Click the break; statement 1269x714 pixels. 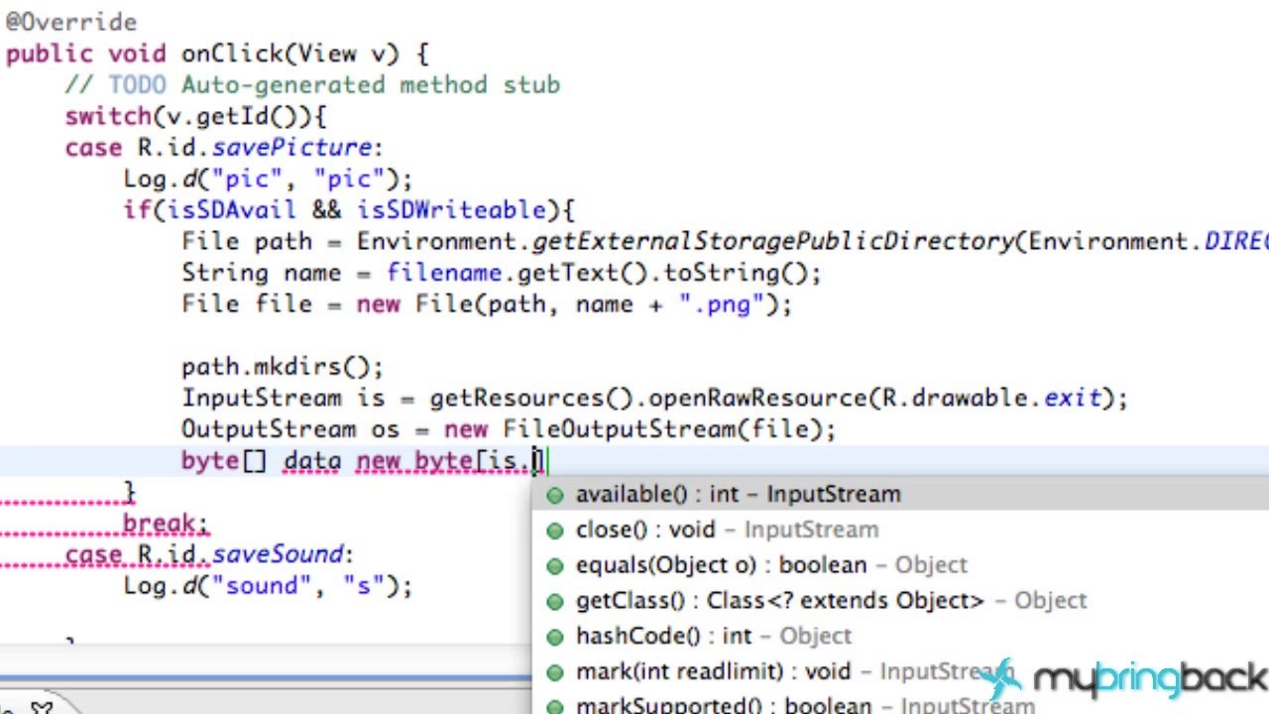pyautogui.click(x=166, y=524)
